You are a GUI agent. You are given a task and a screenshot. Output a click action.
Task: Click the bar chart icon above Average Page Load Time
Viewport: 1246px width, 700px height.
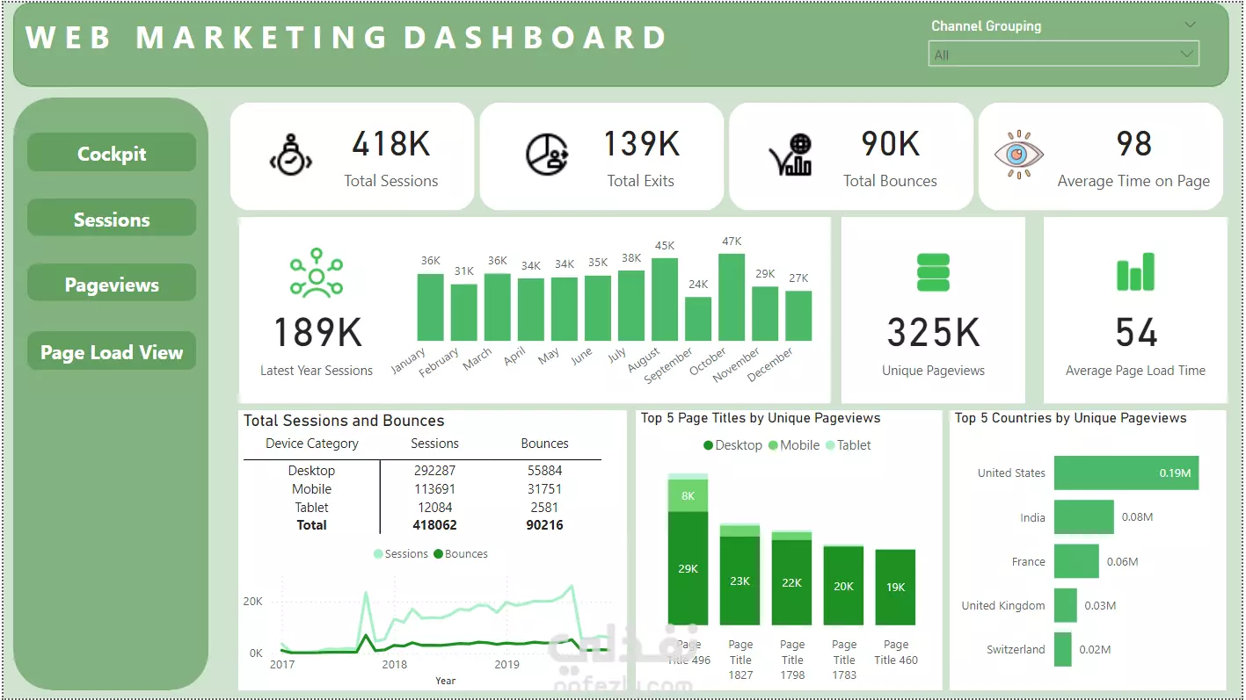click(x=1135, y=272)
